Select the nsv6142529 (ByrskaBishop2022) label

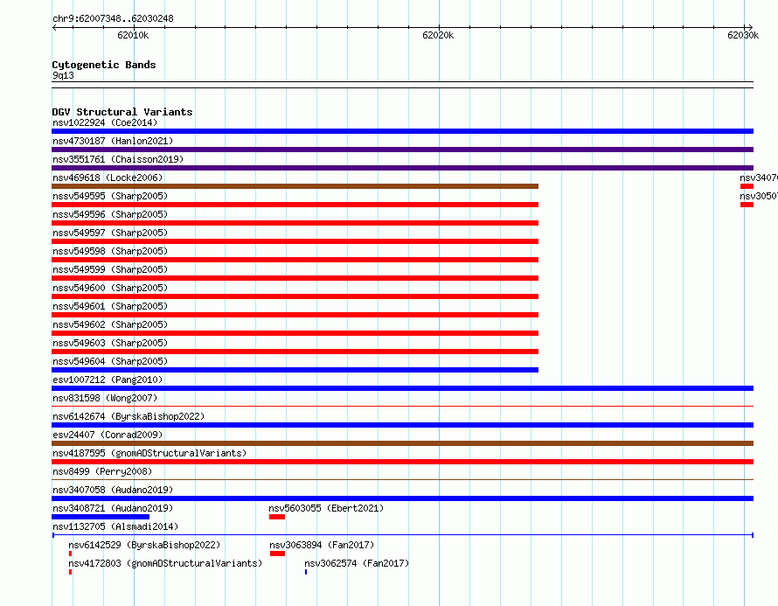144,545
